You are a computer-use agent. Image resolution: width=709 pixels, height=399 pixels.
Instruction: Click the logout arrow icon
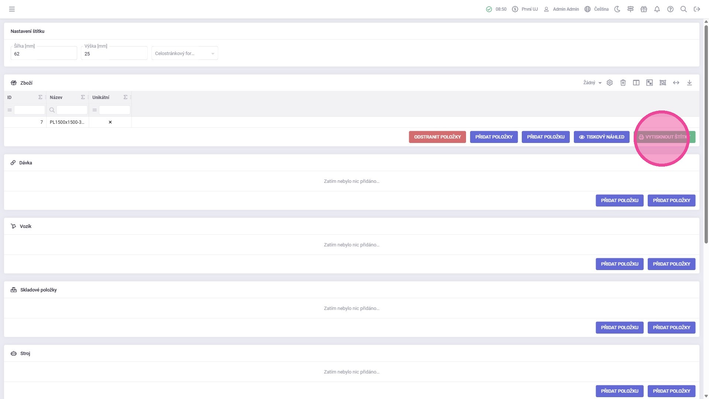click(697, 9)
